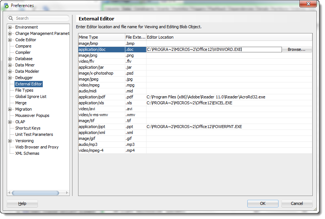The image size is (325, 219).
Task: Click the Help button
Action: click(x=22, y=204)
